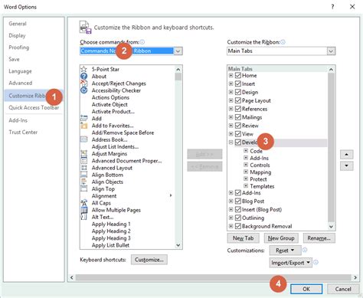Expand the Home tab node

point(231,75)
